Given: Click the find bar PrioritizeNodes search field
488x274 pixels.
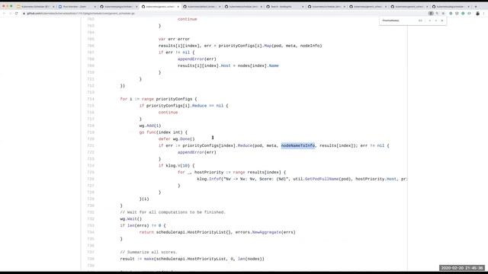Looking at the screenshot, I should [x=399, y=21].
